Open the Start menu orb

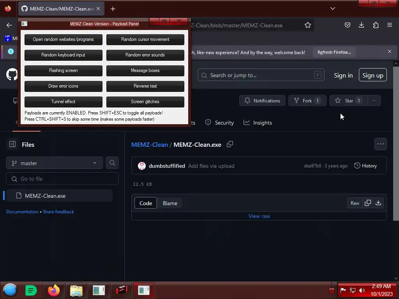click(x=10, y=290)
